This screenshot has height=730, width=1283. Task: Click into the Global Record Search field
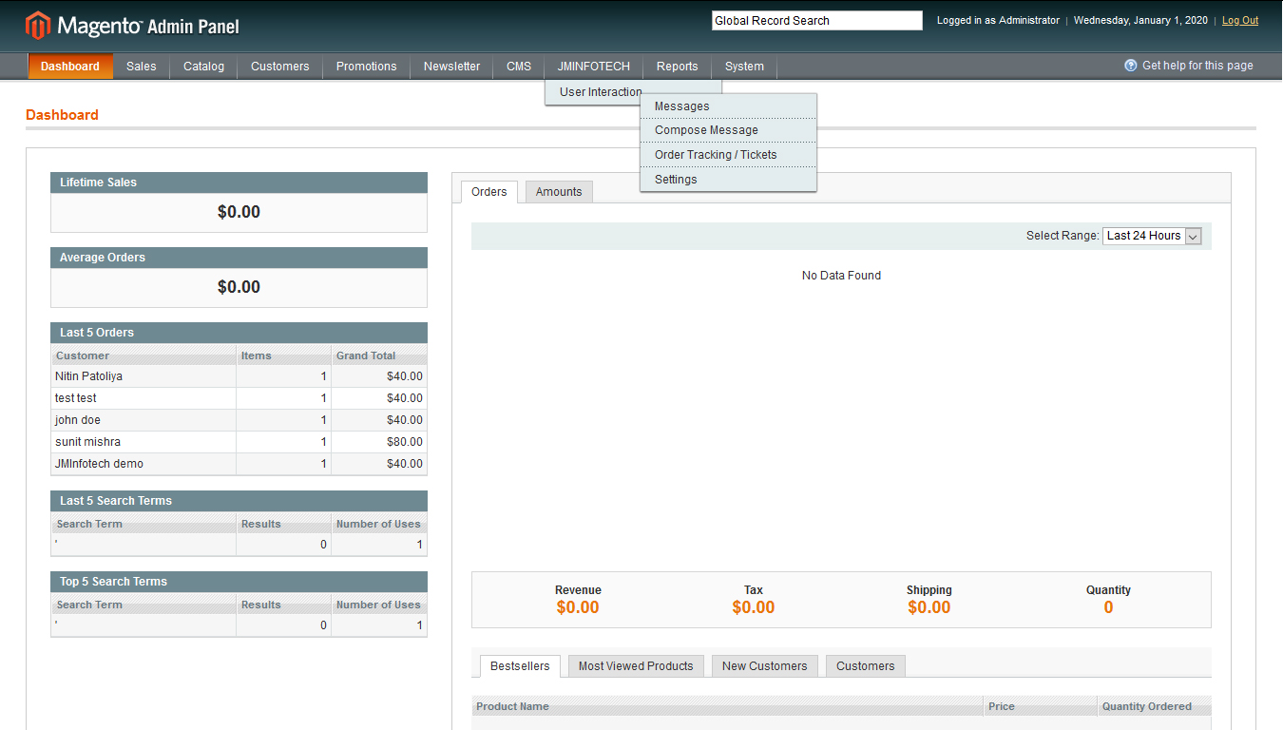816,21
